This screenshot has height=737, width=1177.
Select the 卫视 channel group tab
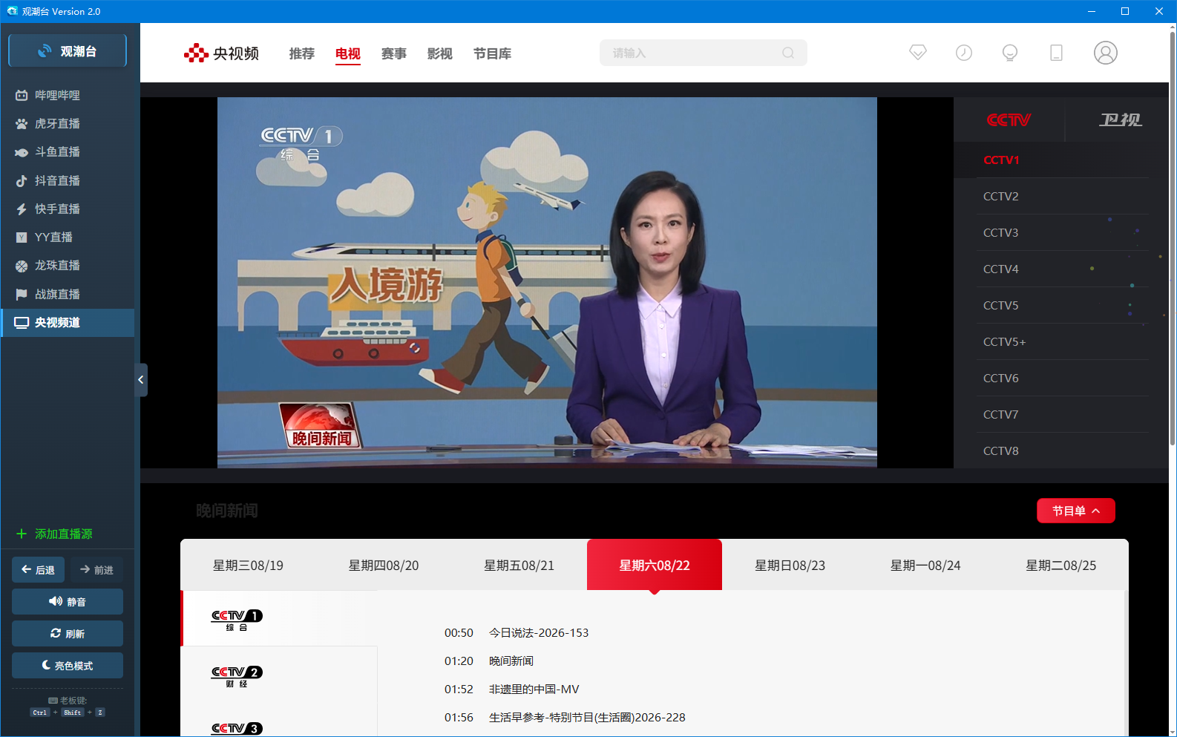[x=1121, y=119]
